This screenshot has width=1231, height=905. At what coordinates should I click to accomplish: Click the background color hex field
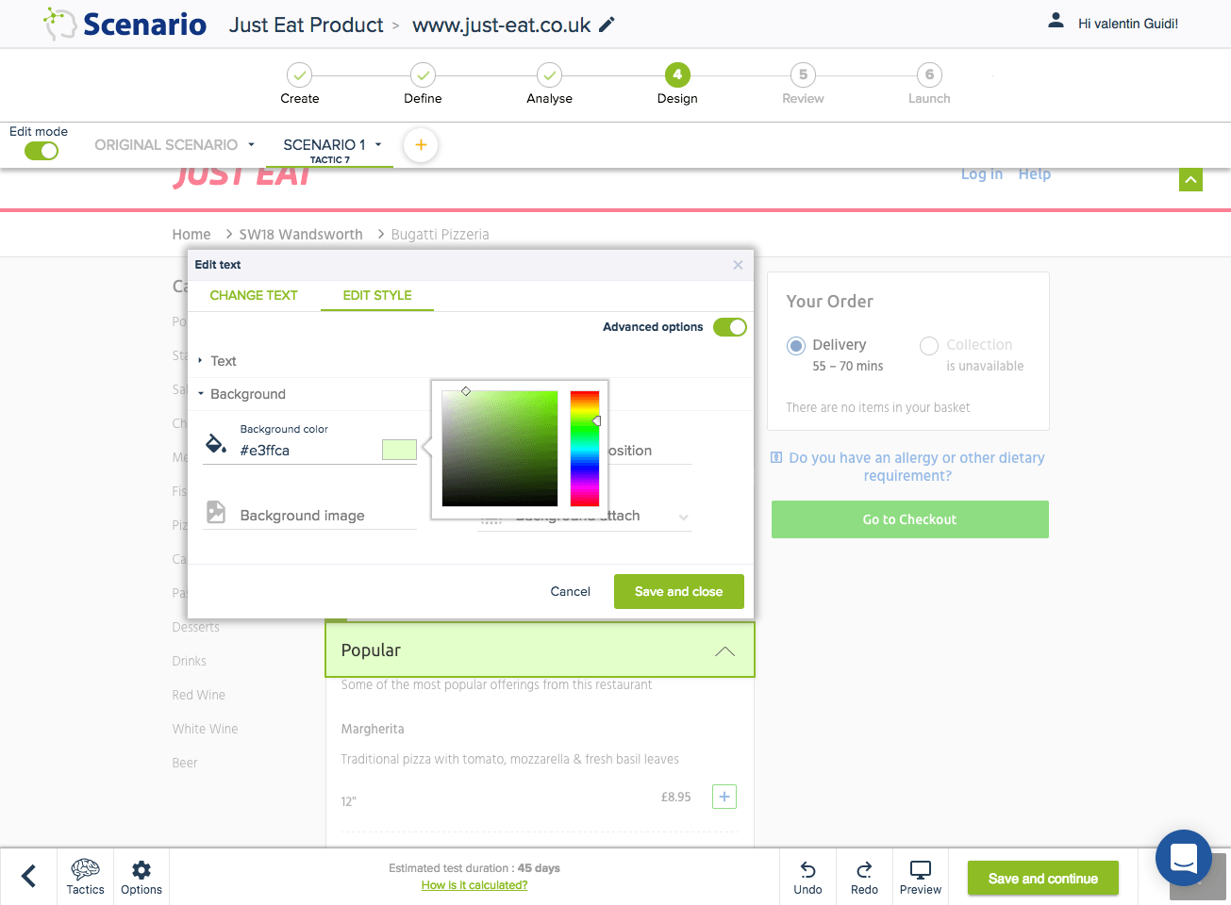[309, 451]
